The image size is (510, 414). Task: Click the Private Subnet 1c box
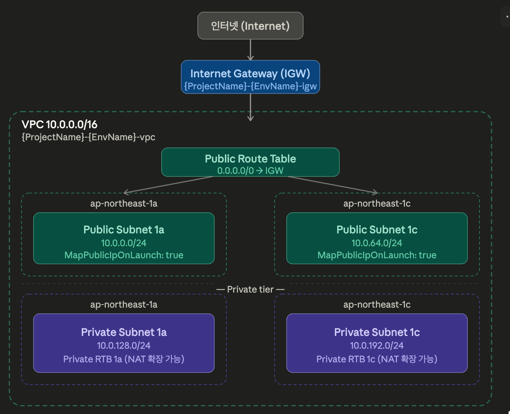[377, 332]
